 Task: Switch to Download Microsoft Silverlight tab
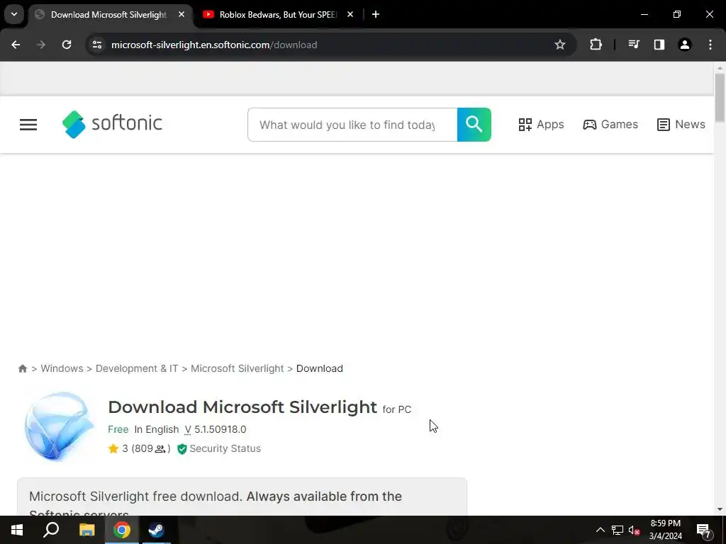(x=108, y=15)
